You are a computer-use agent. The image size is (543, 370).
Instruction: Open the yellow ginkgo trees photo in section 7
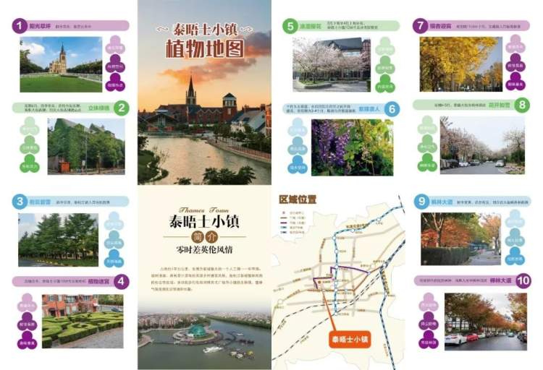tap(461, 64)
